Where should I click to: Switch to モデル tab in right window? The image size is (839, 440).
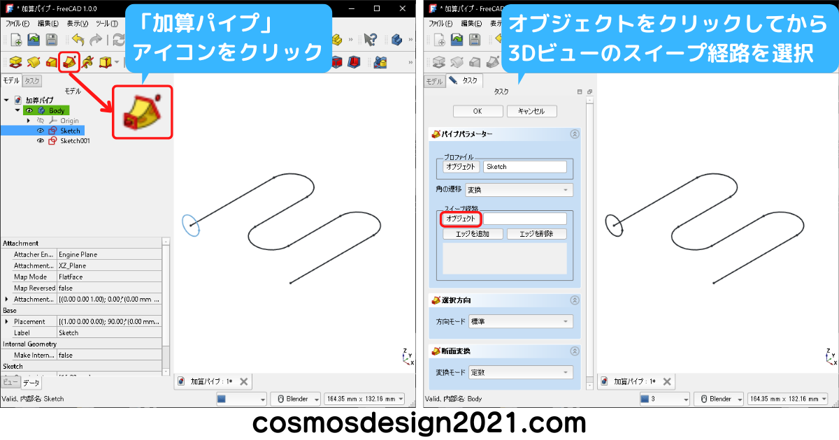(x=434, y=81)
